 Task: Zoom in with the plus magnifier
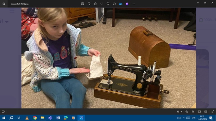(193, 112)
